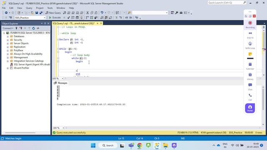The height and width of the screenshot is (150, 267).
Task: Click the Copy icon in toolbar
Action: point(92,13)
